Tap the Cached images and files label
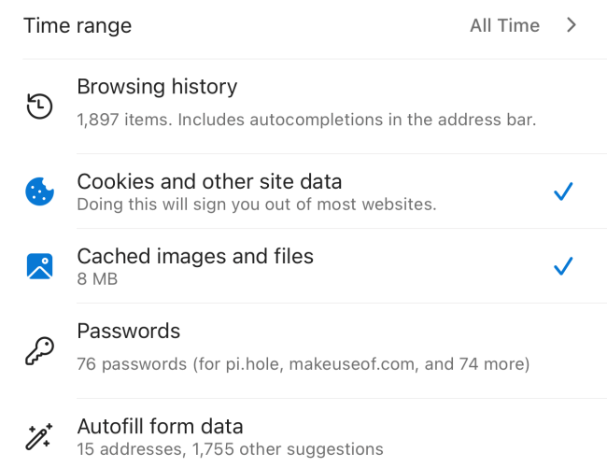The height and width of the screenshot is (467, 607). pyautogui.click(x=195, y=256)
